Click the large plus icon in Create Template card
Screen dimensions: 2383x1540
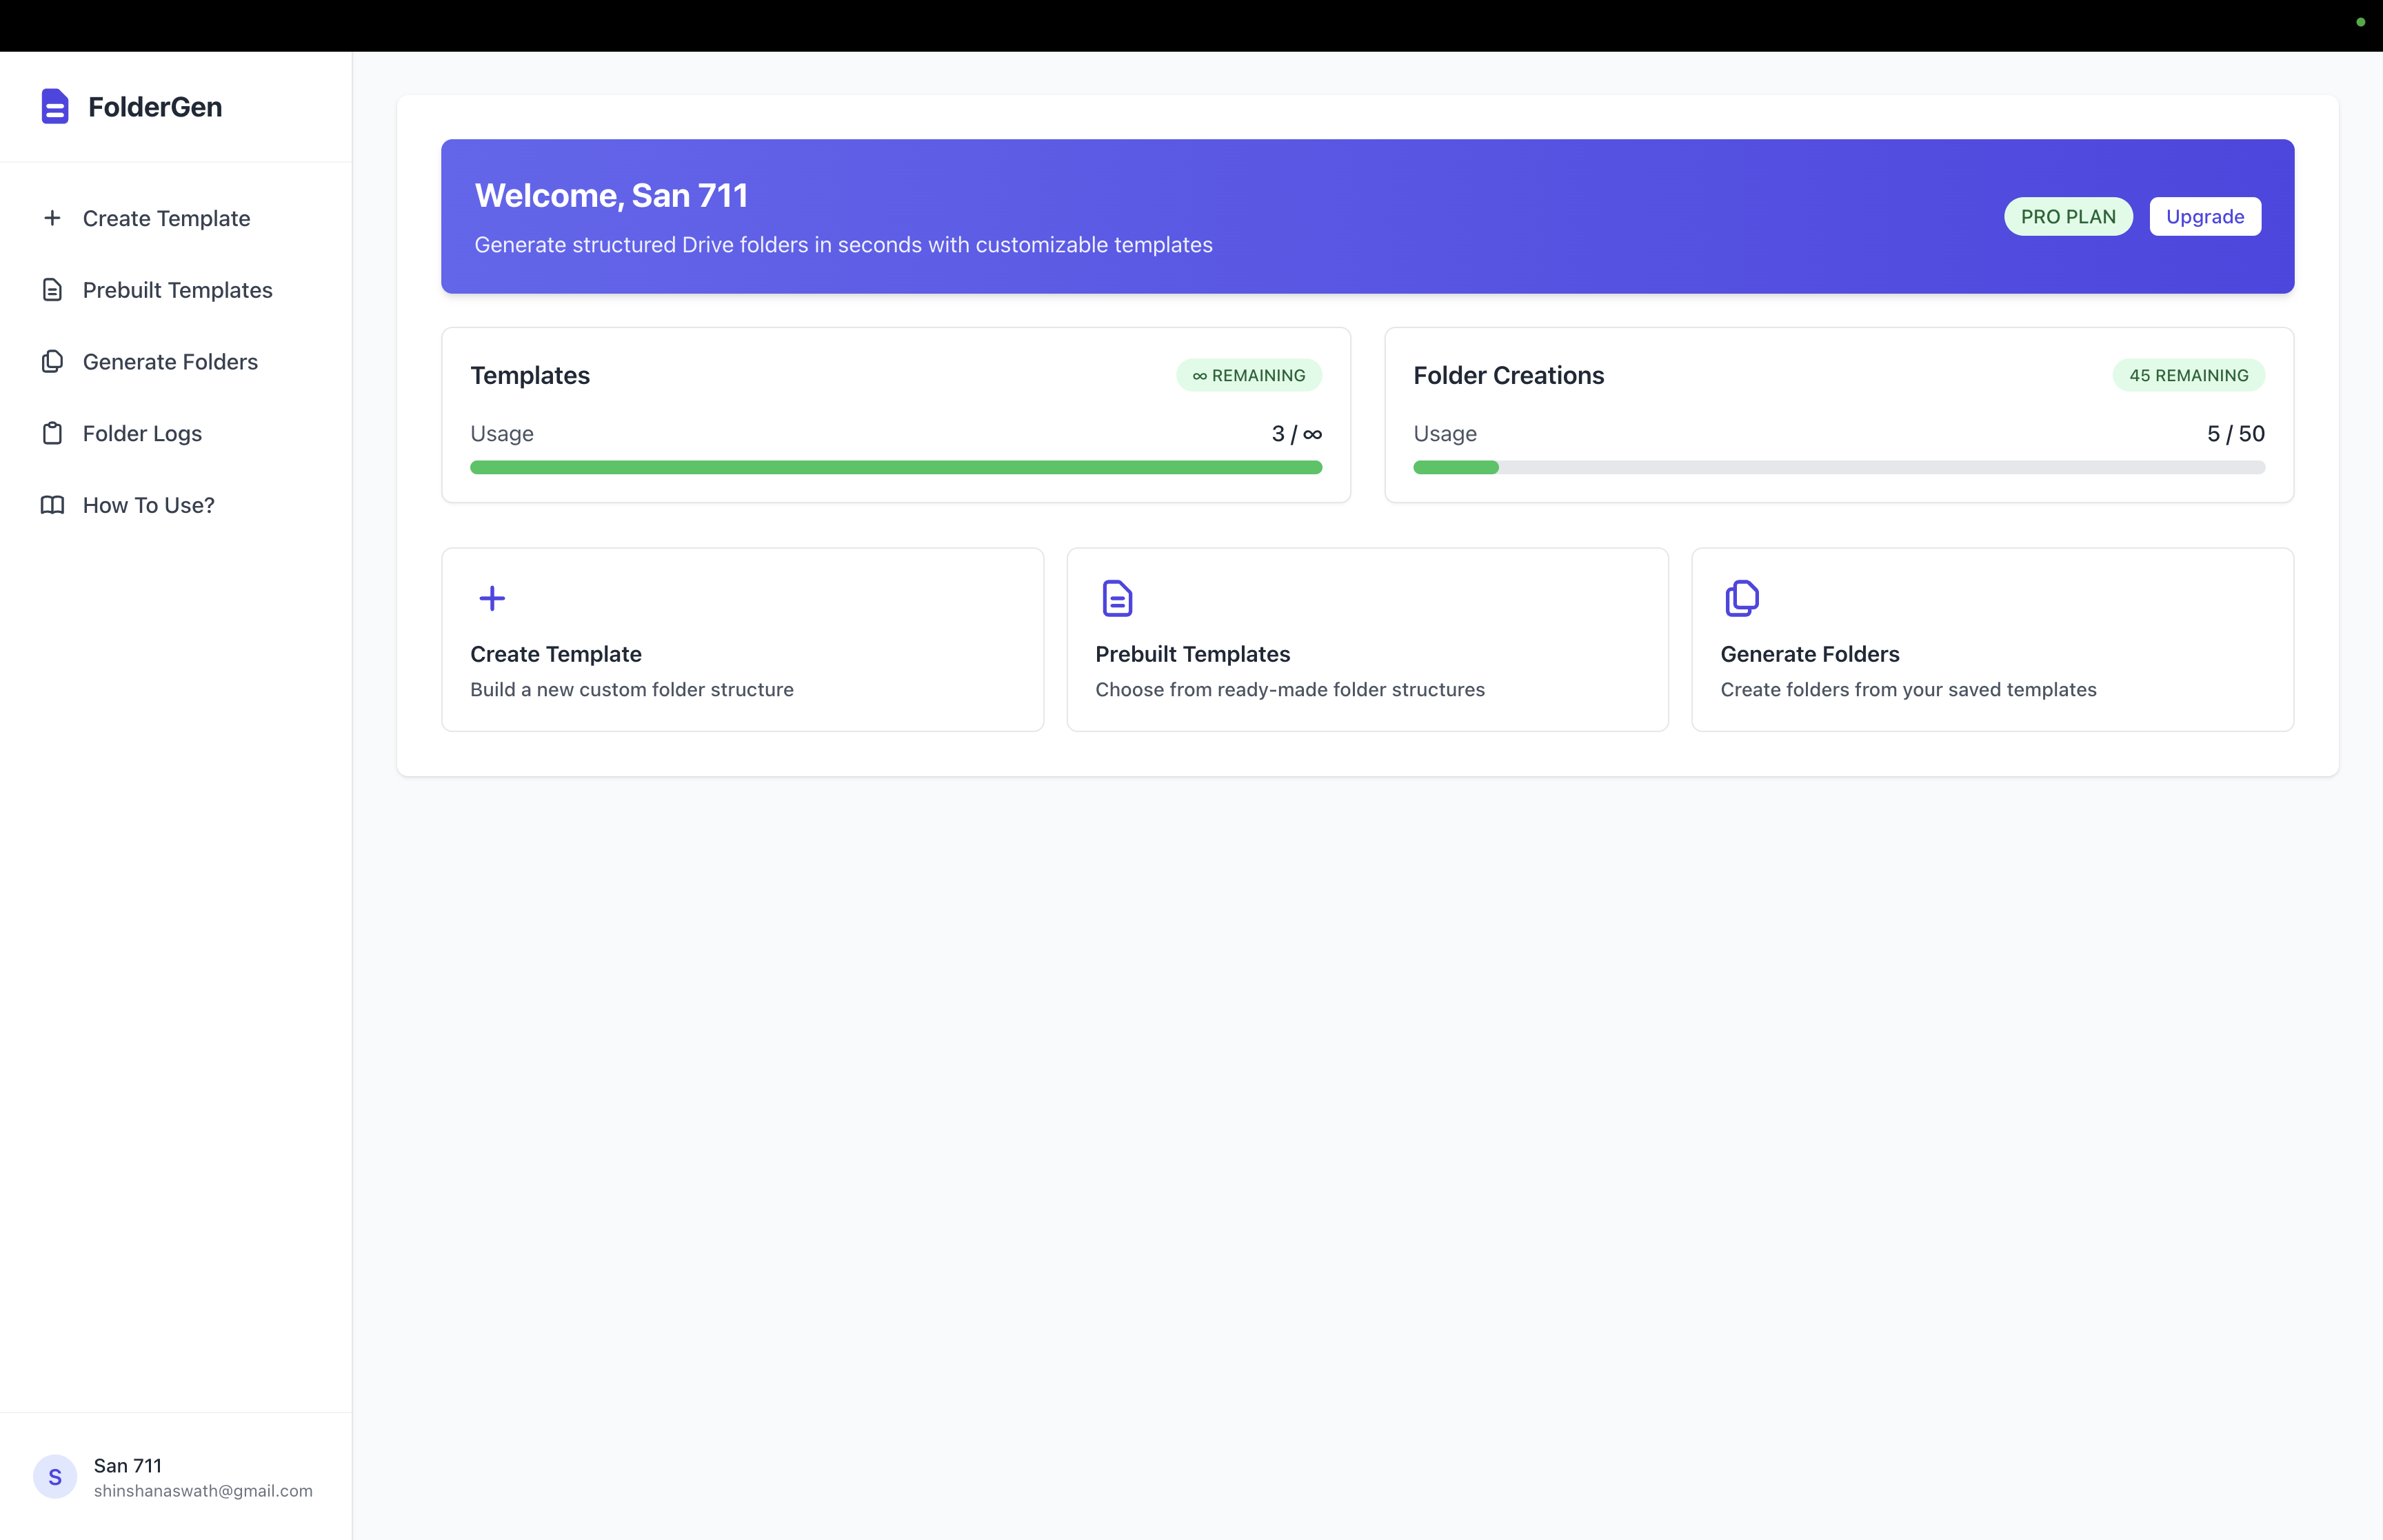(491, 598)
